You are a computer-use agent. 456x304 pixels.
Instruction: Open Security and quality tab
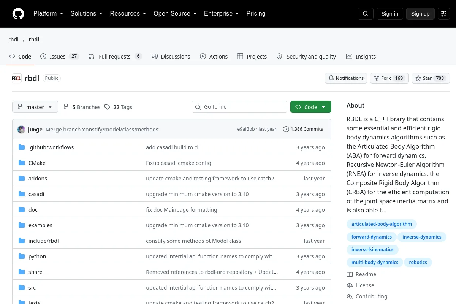point(306,57)
